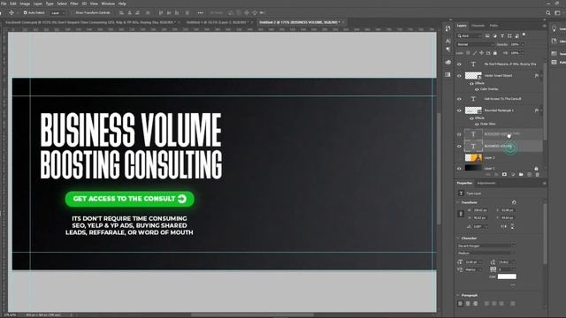Toggle the layer filtering on/off switch
566x318 pixels.
coord(524,34)
